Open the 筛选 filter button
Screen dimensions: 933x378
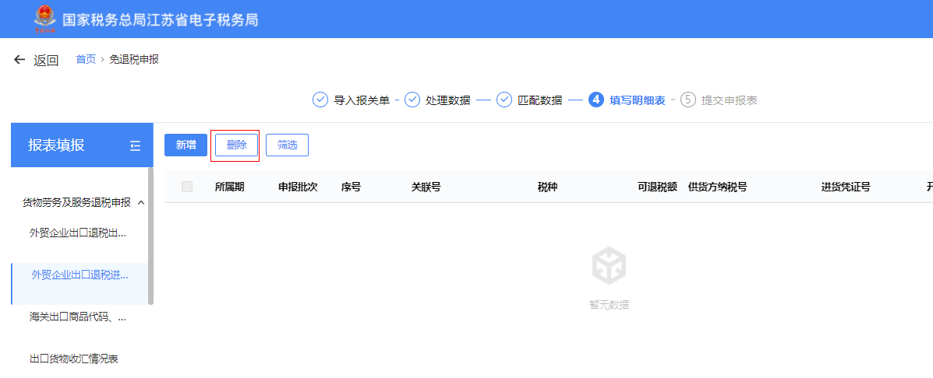point(287,145)
